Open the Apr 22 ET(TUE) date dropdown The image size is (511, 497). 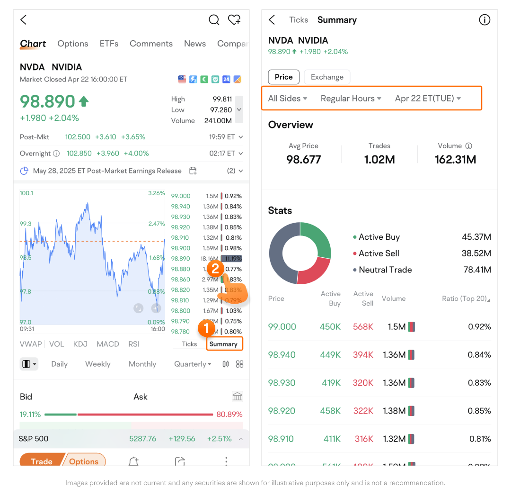[428, 99]
